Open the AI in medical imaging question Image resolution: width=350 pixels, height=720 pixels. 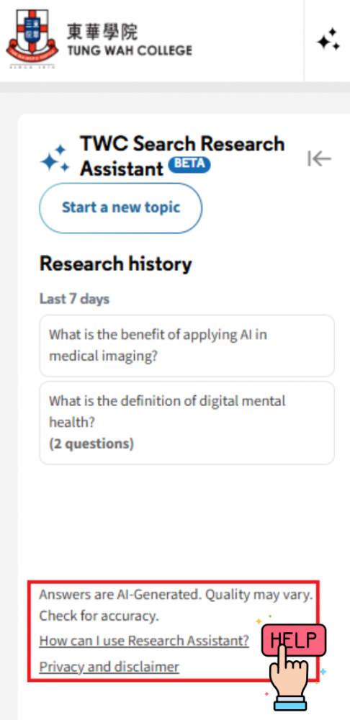(187, 346)
